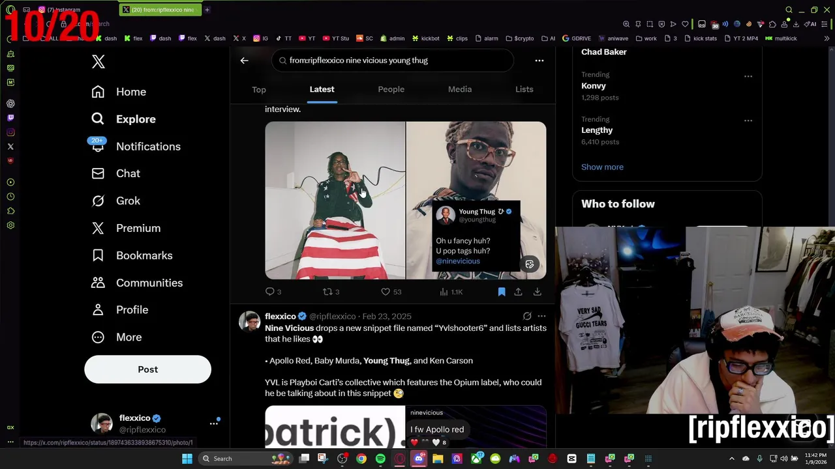
Task: Open Spotify from the taskbar
Action: (380, 459)
